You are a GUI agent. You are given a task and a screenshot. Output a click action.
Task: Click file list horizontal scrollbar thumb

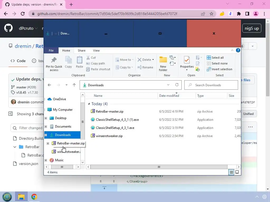coord(159,167)
